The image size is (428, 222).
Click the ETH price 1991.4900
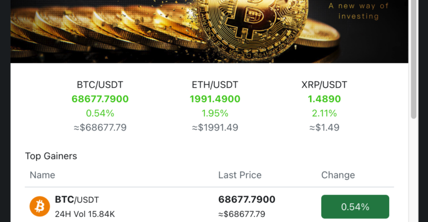tap(215, 99)
